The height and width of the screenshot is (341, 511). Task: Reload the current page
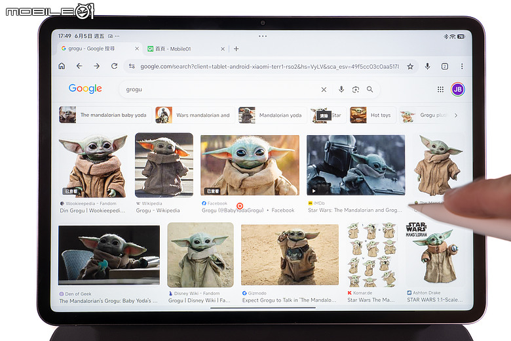click(x=114, y=66)
